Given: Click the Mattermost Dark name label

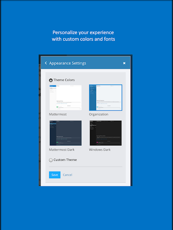Looking at the screenshot, I should 62,150.
